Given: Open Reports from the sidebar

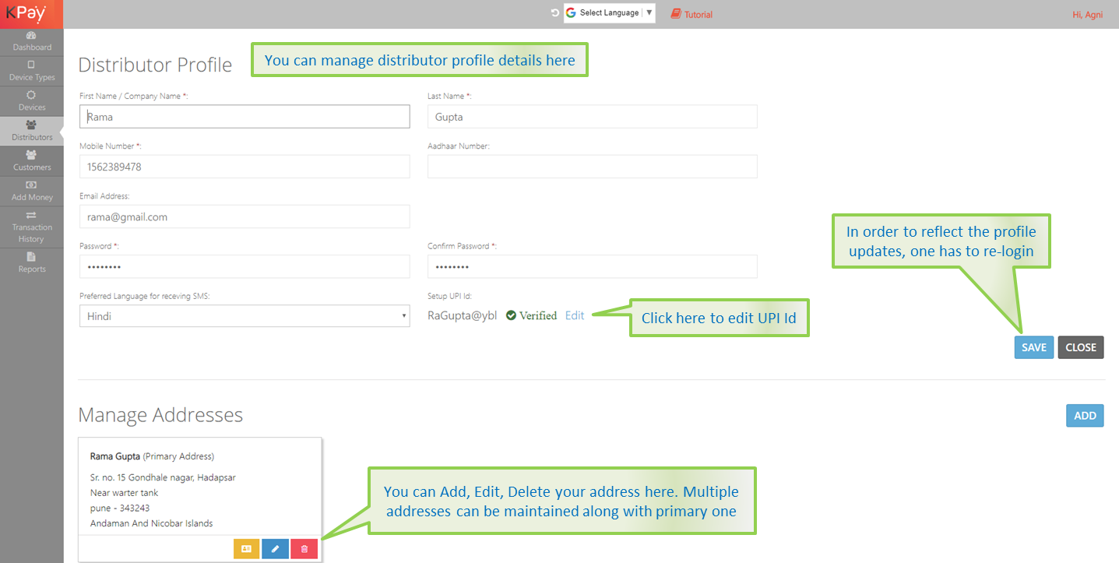Looking at the screenshot, I should click(x=31, y=262).
